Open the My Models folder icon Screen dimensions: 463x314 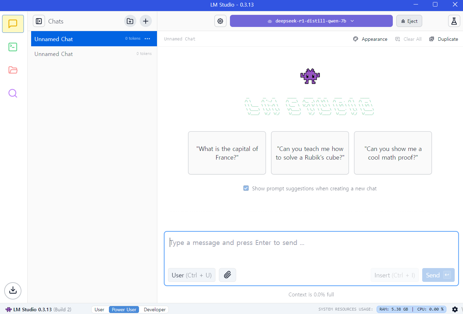[x=13, y=70]
